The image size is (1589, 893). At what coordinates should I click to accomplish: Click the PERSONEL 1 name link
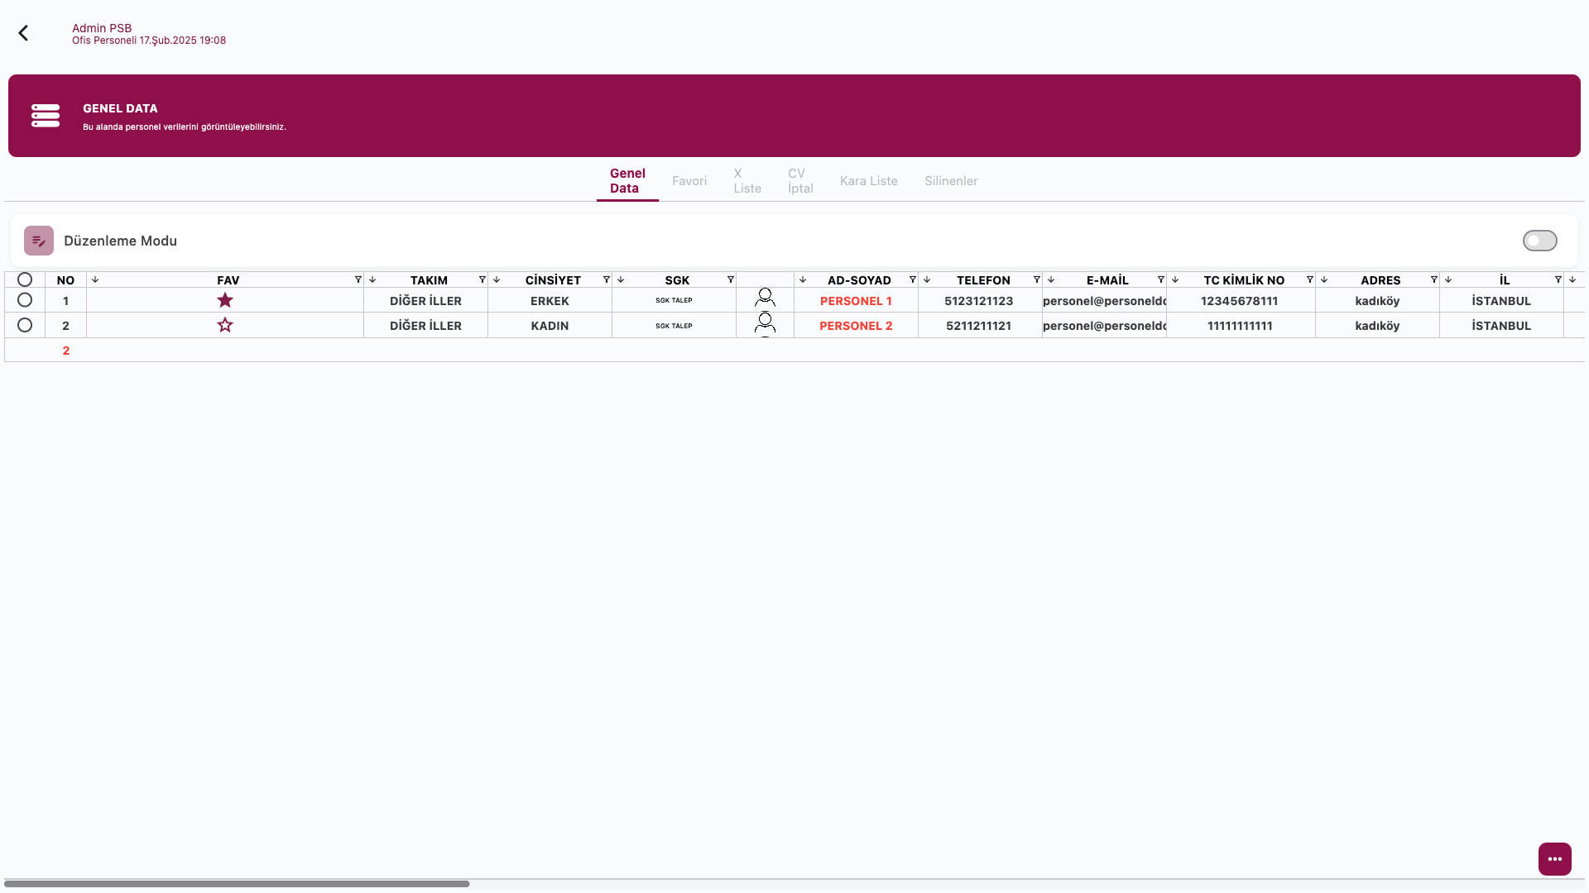(x=856, y=301)
